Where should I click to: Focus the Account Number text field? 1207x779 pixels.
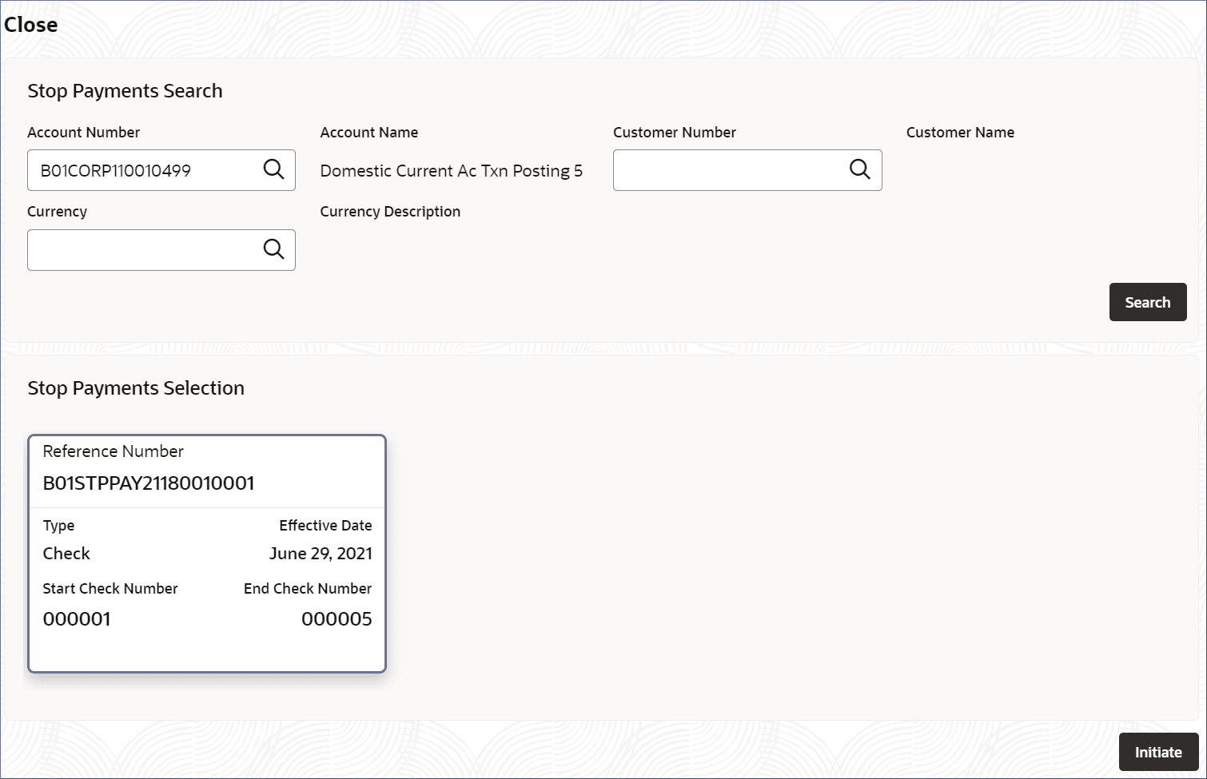(144, 170)
